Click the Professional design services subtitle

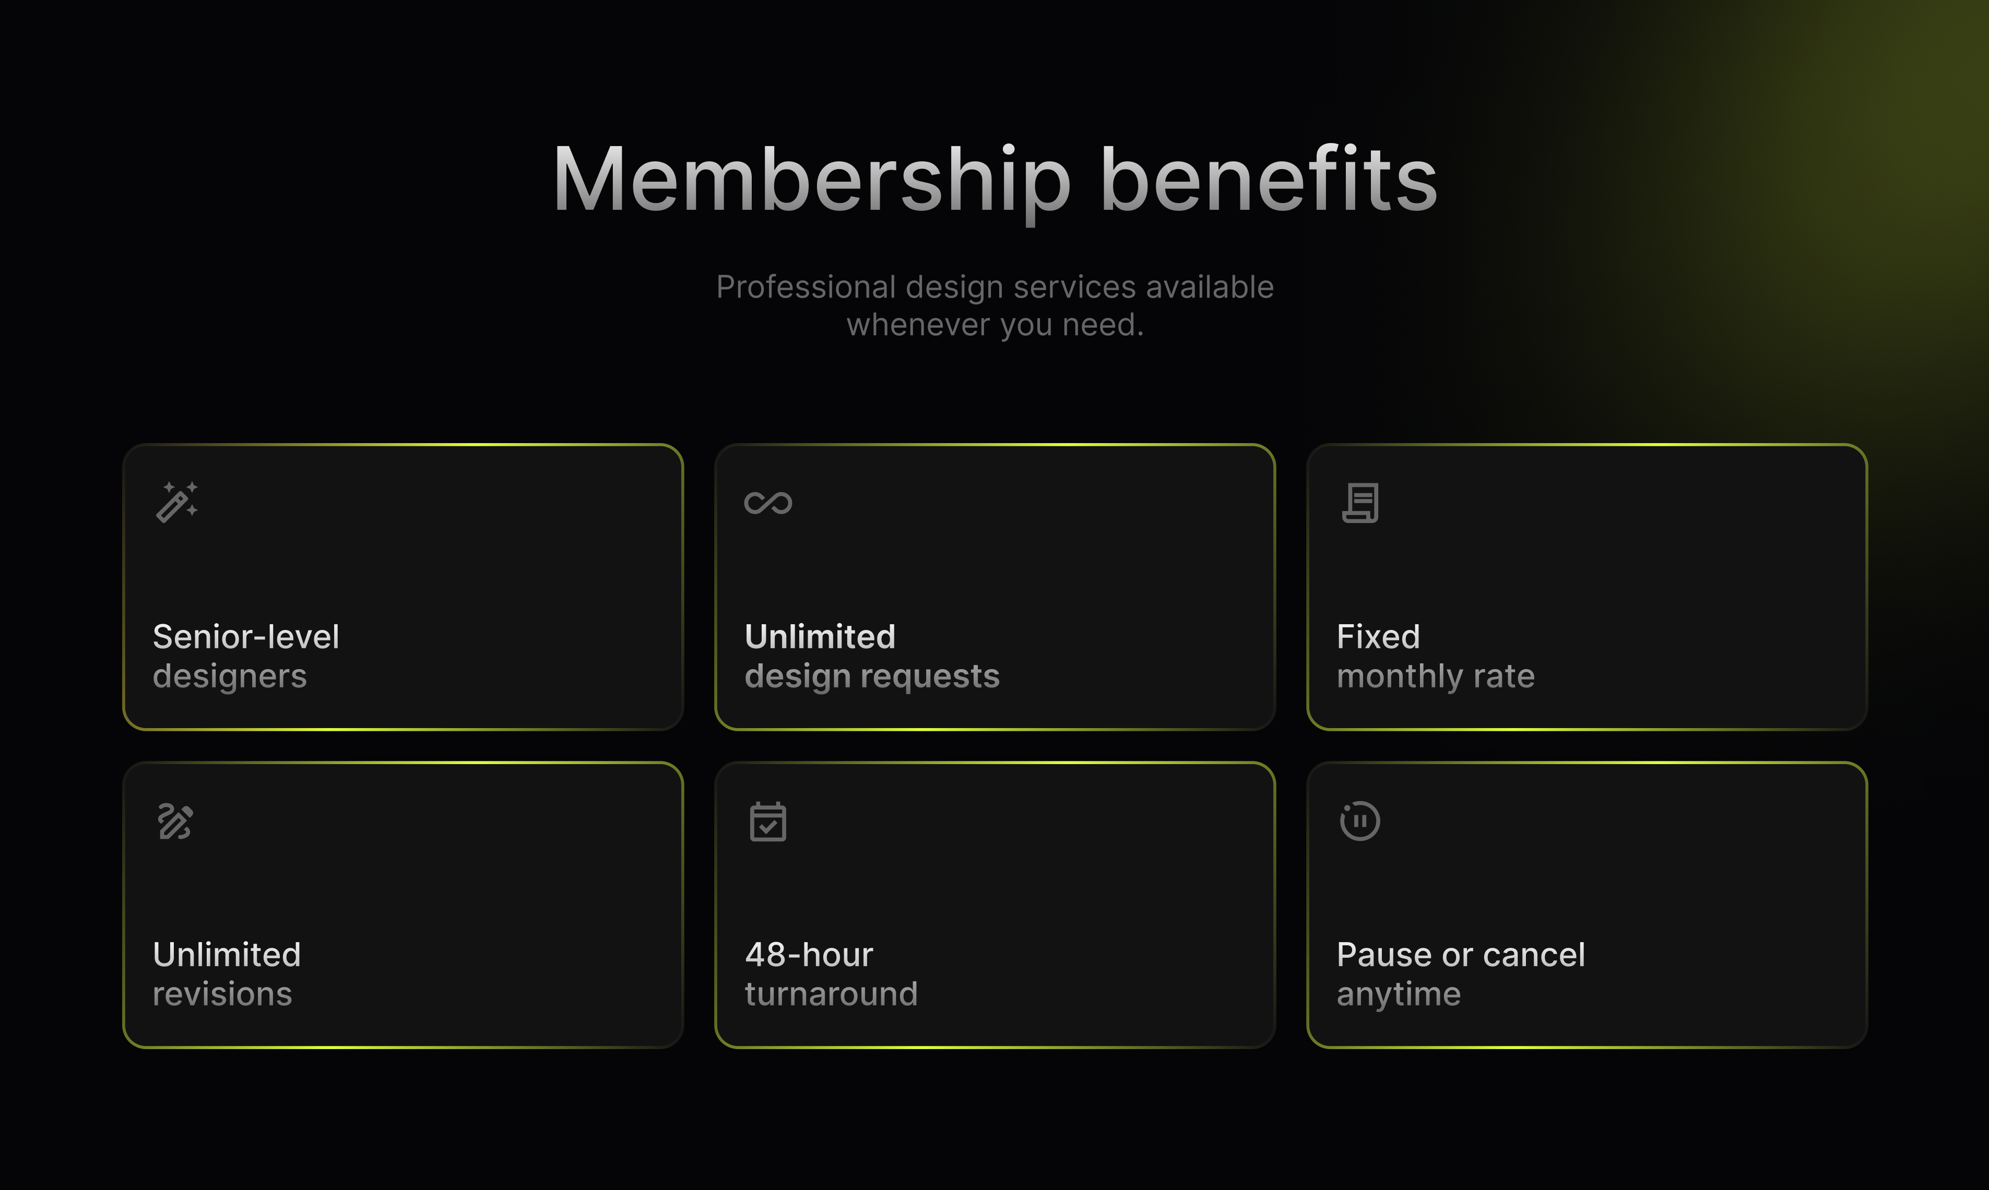[994, 305]
